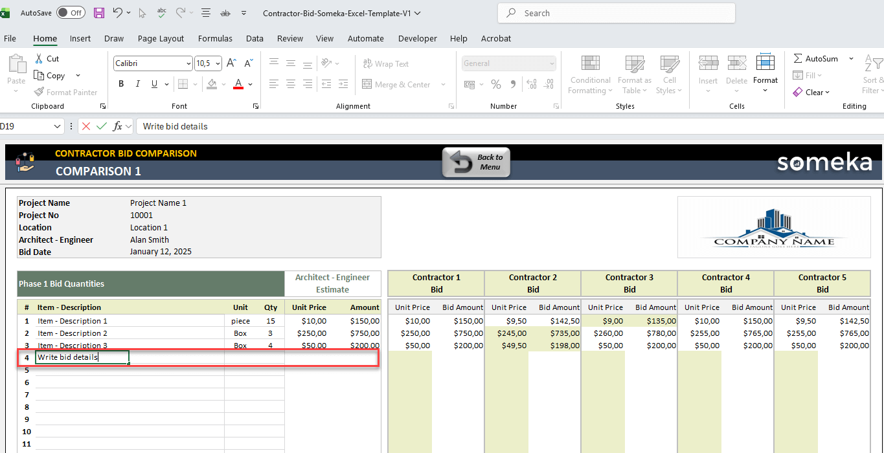Viewport: 884px width, 453px height.
Task: Click inside the Search box
Action: 615,13
